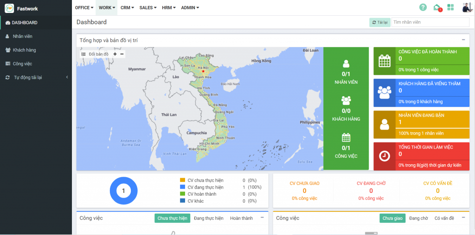Open the green apps grid icon

(x=450, y=7)
